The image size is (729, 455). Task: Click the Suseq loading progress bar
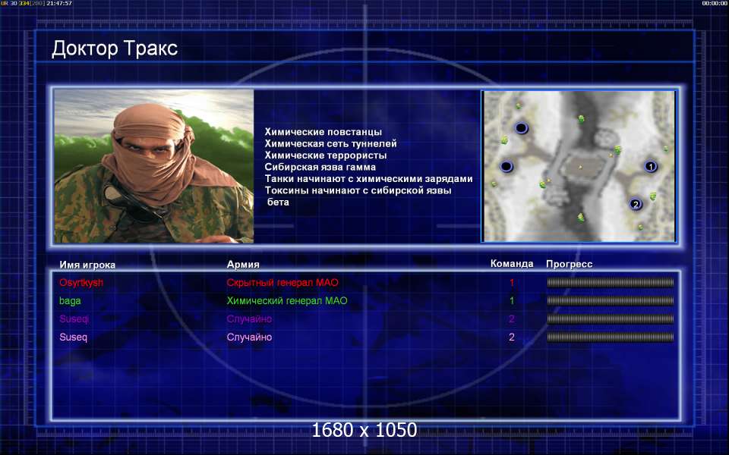coord(610,337)
